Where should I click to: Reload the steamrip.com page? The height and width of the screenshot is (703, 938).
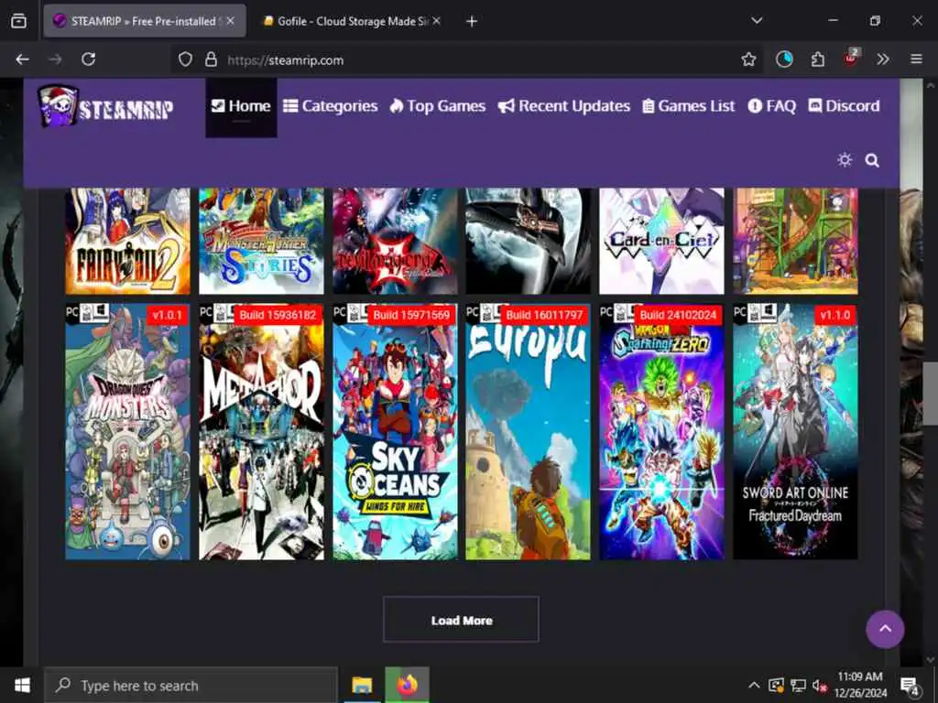pos(89,59)
